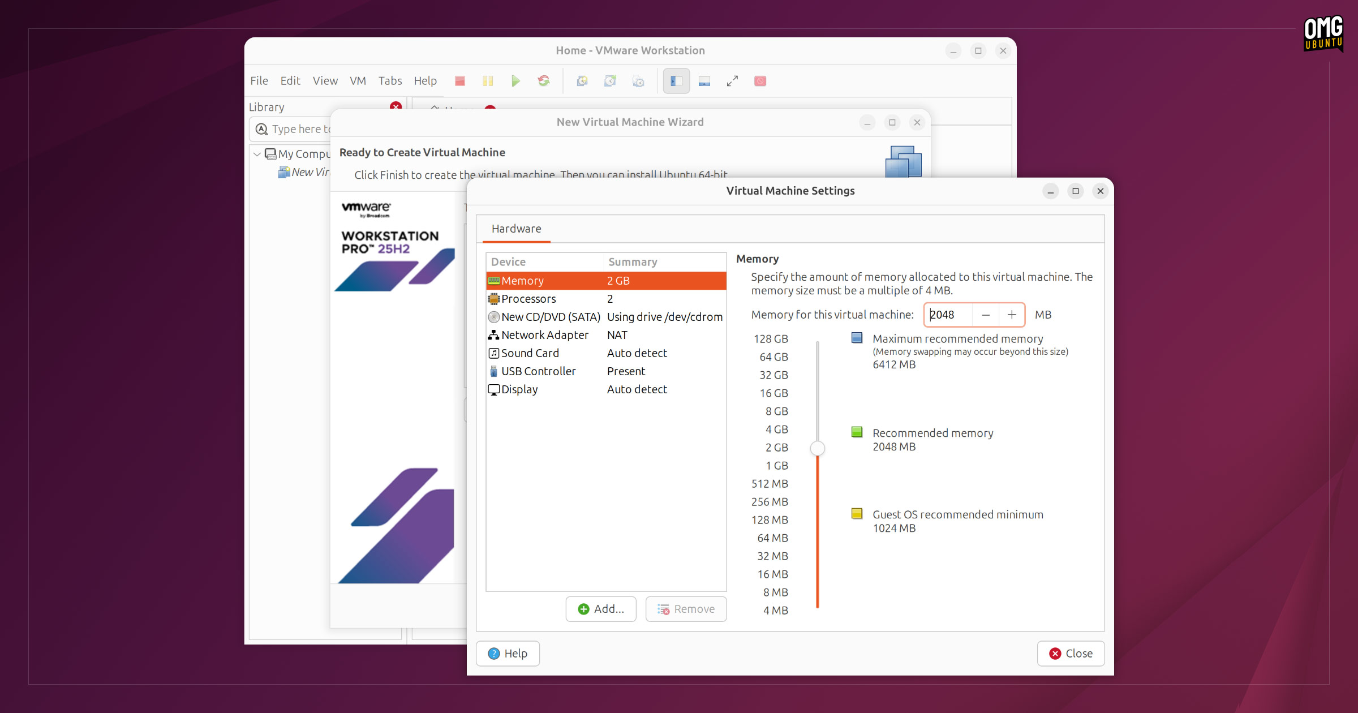The width and height of the screenshot is (1358, 713).
Task: Select Processors in the device list
Action: pyautogui.click(x=606, y=299)
